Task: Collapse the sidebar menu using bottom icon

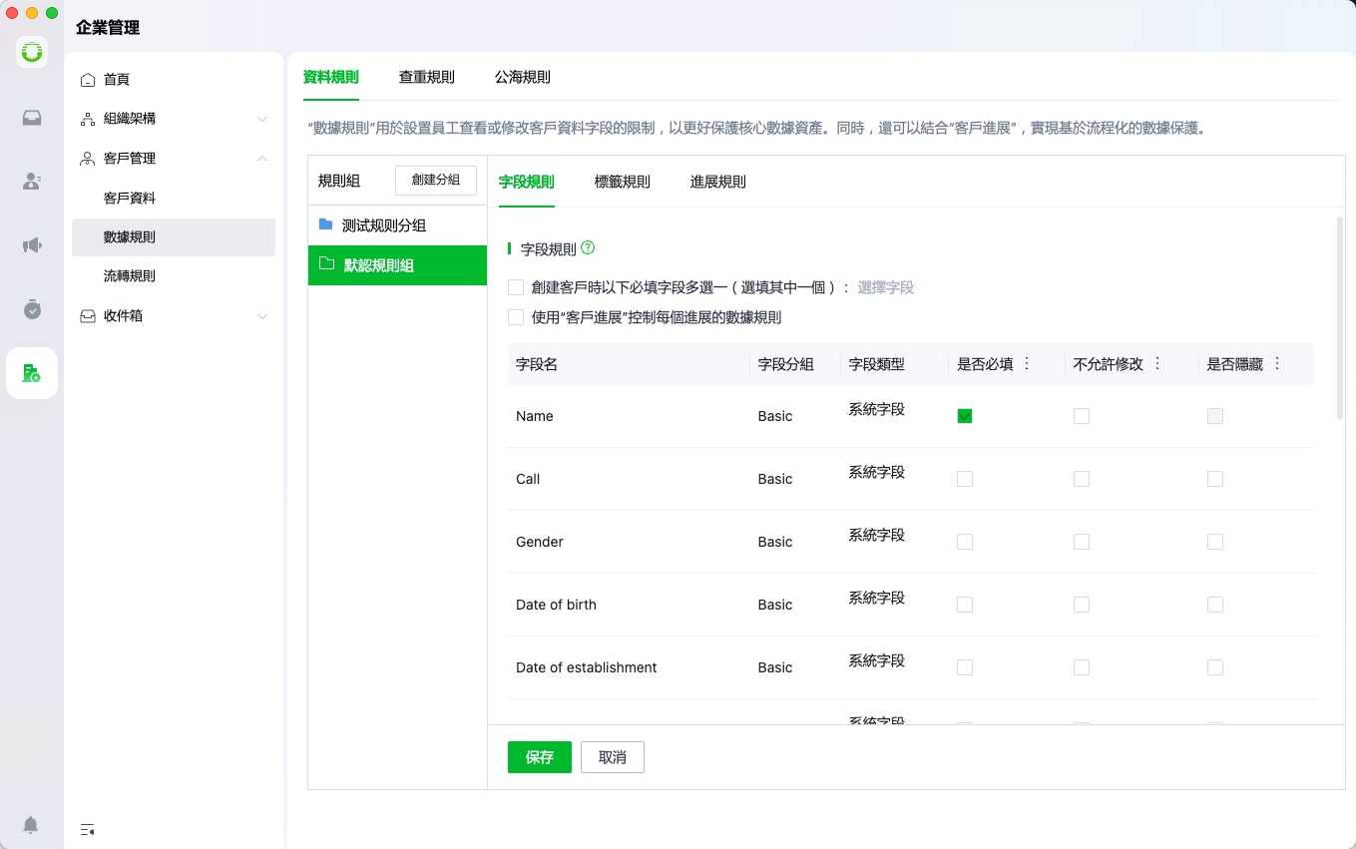Action: click(88, 829)
